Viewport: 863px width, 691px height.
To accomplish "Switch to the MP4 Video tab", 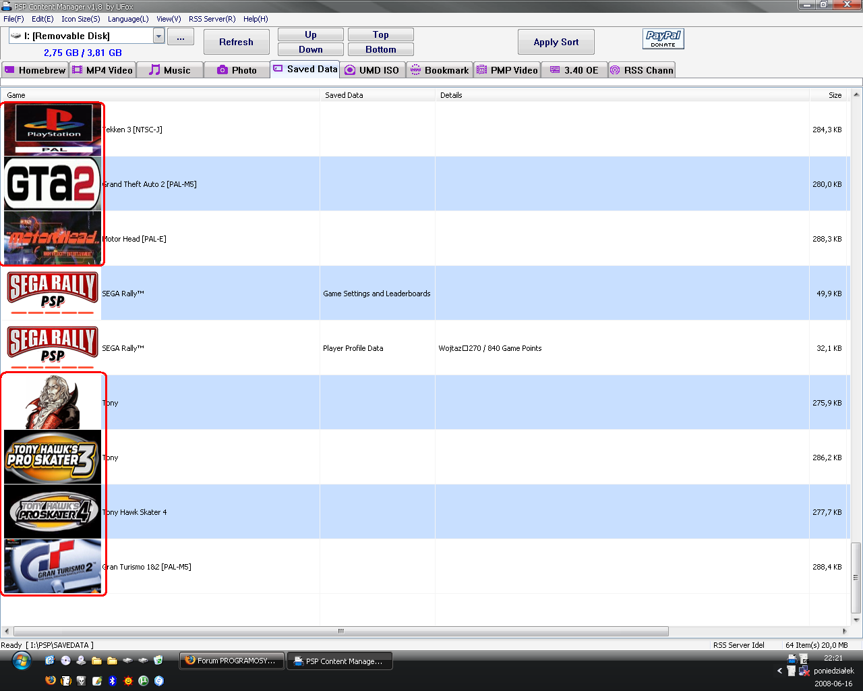I will pos(102,70).
